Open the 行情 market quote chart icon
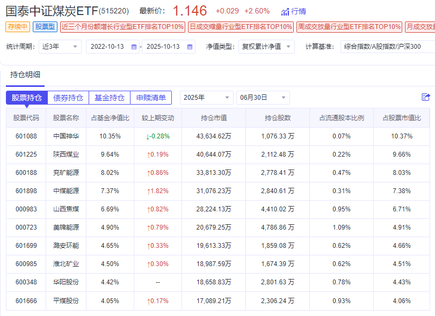This screenshot has width=435, height=316. point(285,12)
